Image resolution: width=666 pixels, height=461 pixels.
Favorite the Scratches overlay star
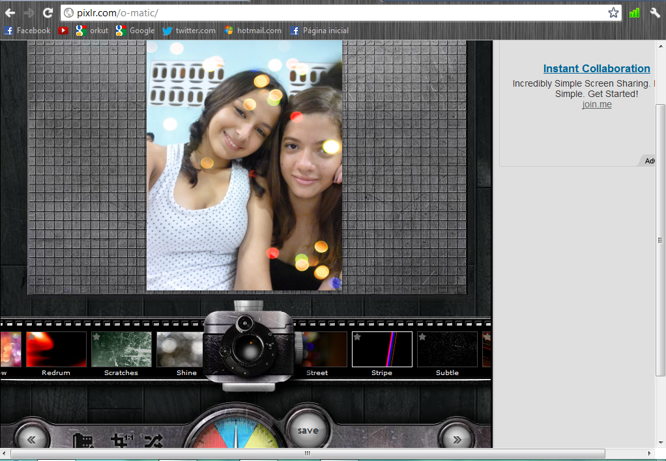96,337
